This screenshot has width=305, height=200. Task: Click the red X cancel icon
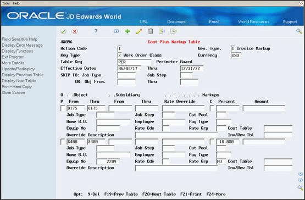75,31
